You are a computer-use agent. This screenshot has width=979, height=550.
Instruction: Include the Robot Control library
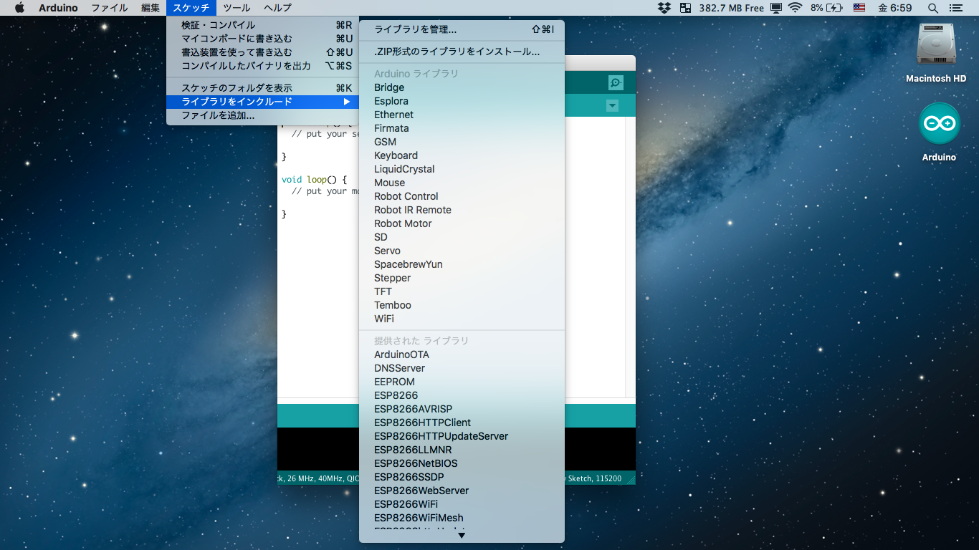[x=462, y=196]
